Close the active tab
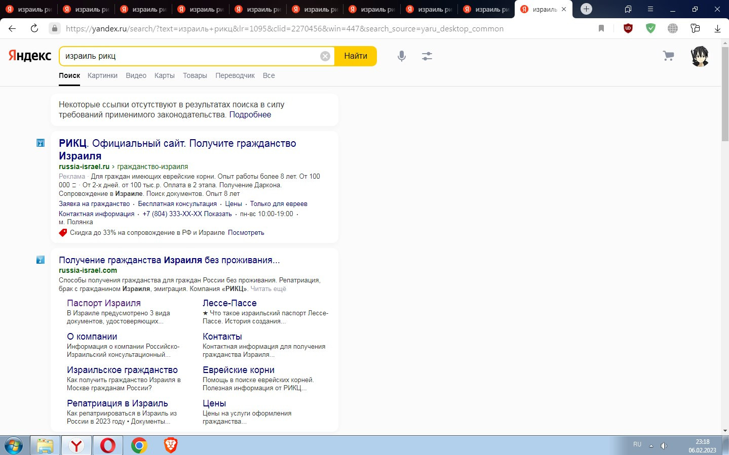Viewport: 729px width, 455px height. pos(564,9)
